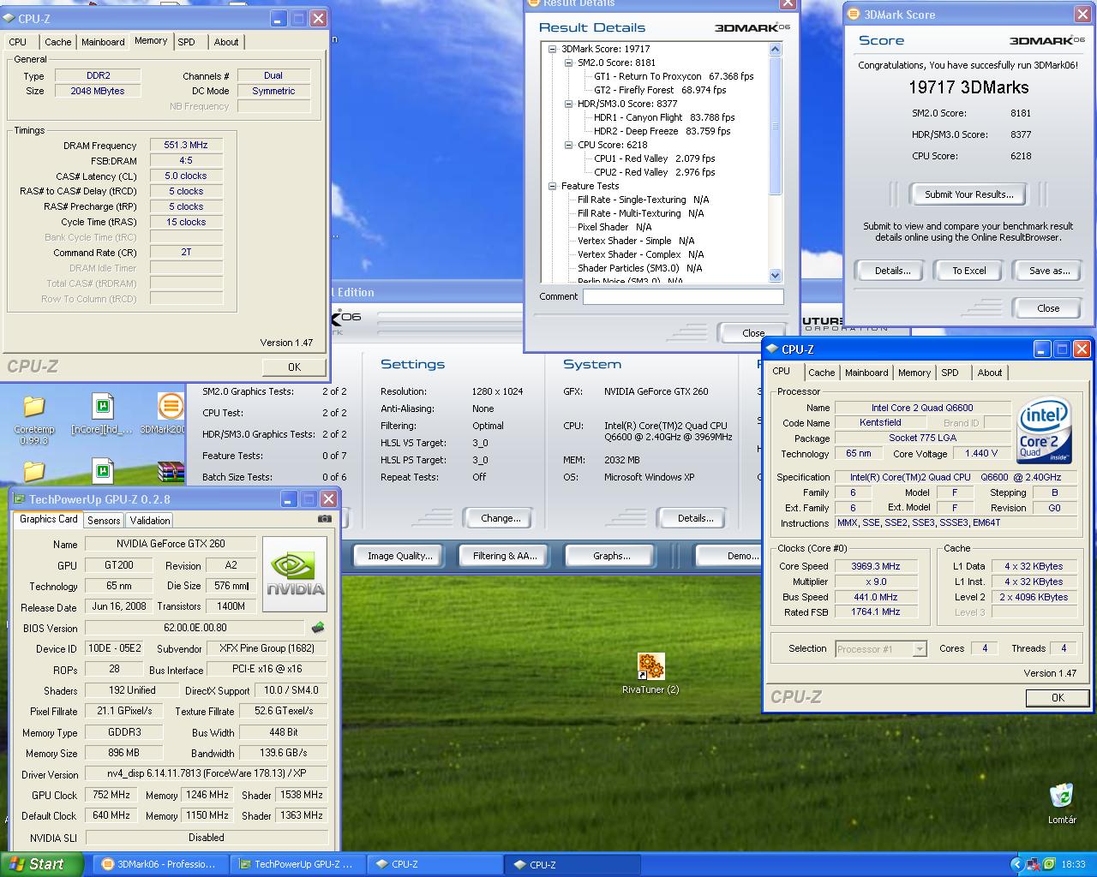1097x877 pixels.
Task: Click Result Details scrollbar down arrow
Action: 775,276
